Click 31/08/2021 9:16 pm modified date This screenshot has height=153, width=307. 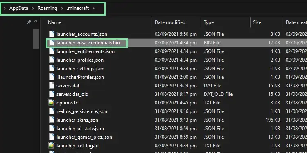[176, 111]
